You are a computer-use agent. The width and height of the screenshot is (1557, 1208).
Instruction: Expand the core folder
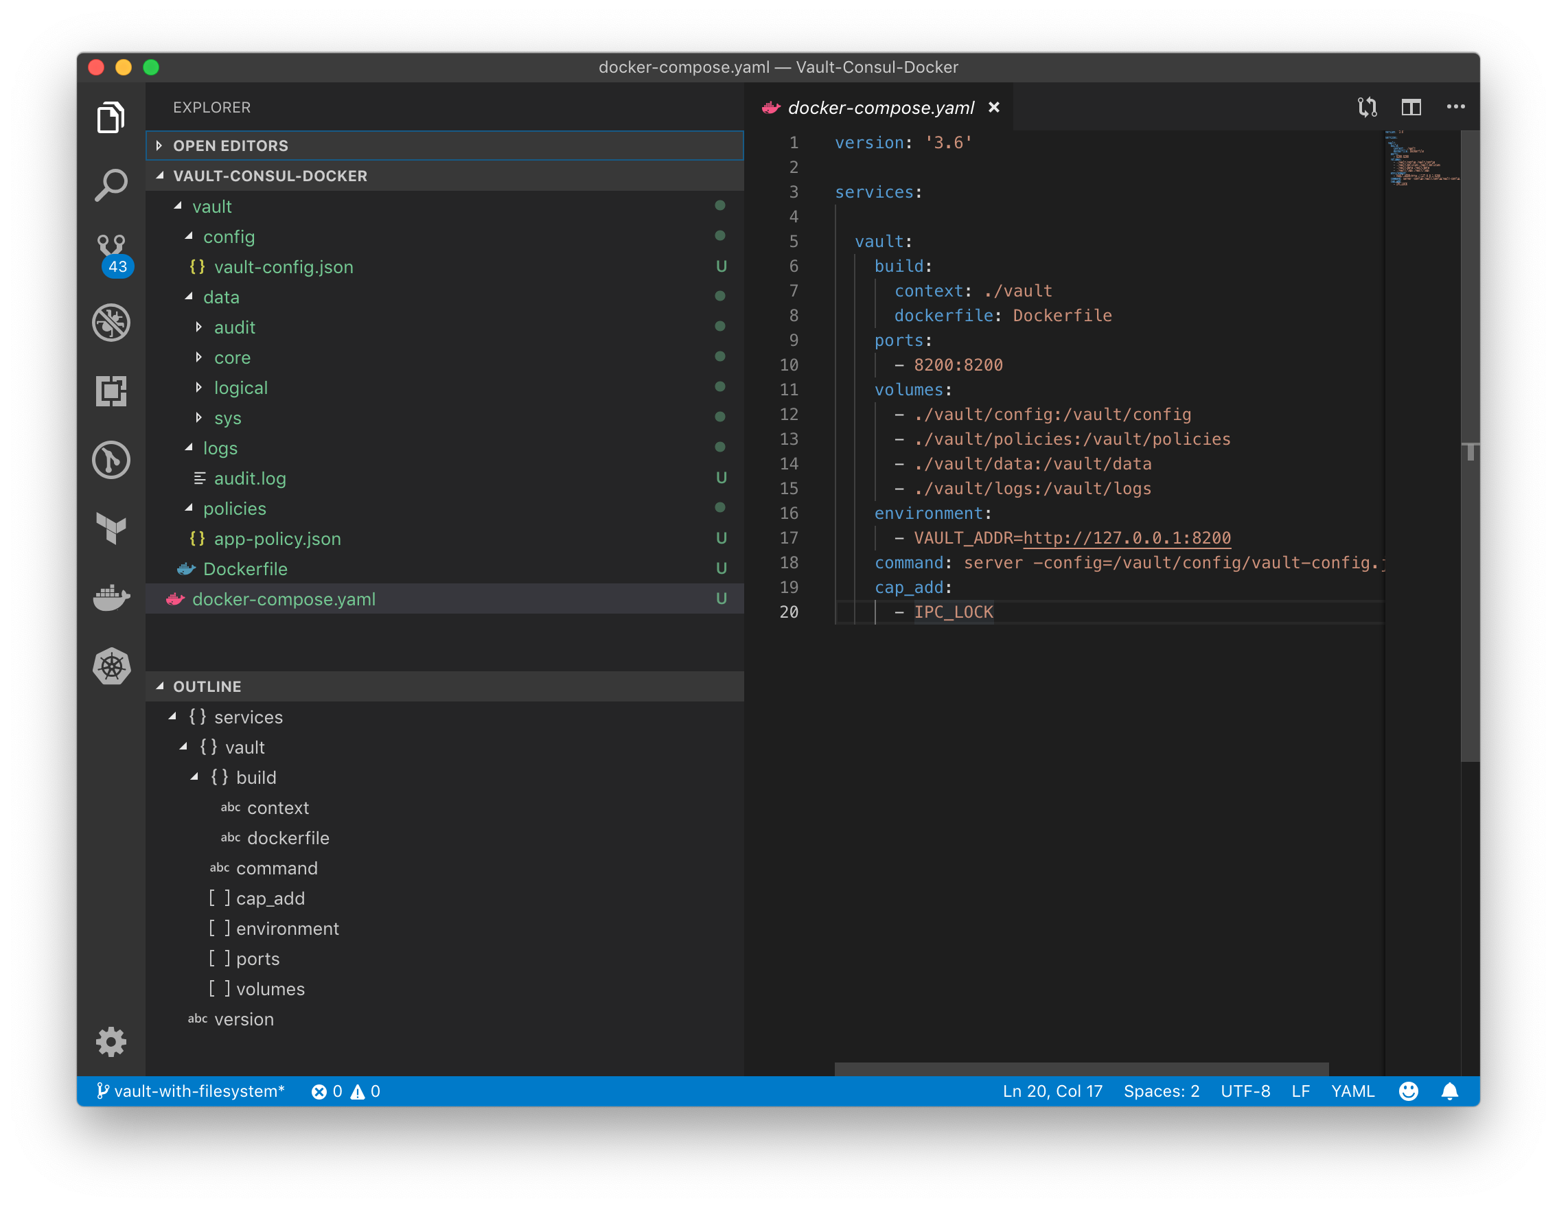(x=445, y=358)
